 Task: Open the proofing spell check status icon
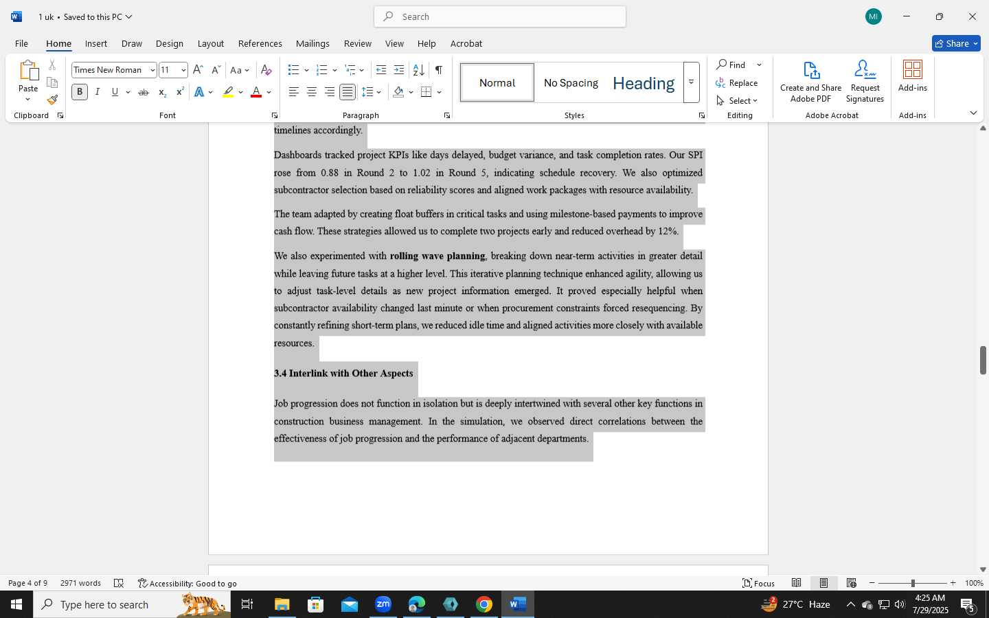coord(119,583)
